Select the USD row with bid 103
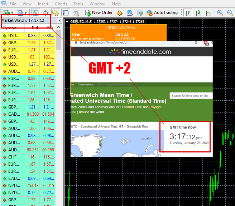Screen dimensions: 235x206 tap(28, 57)
